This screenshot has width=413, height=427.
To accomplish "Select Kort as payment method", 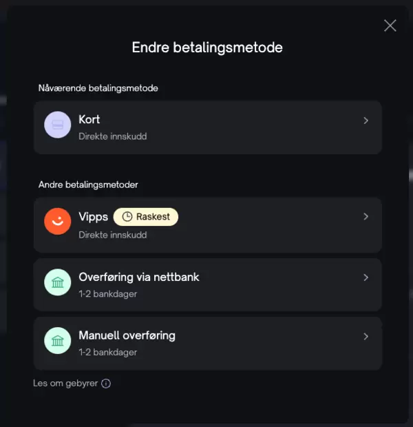I will click(x=208, y=127).
